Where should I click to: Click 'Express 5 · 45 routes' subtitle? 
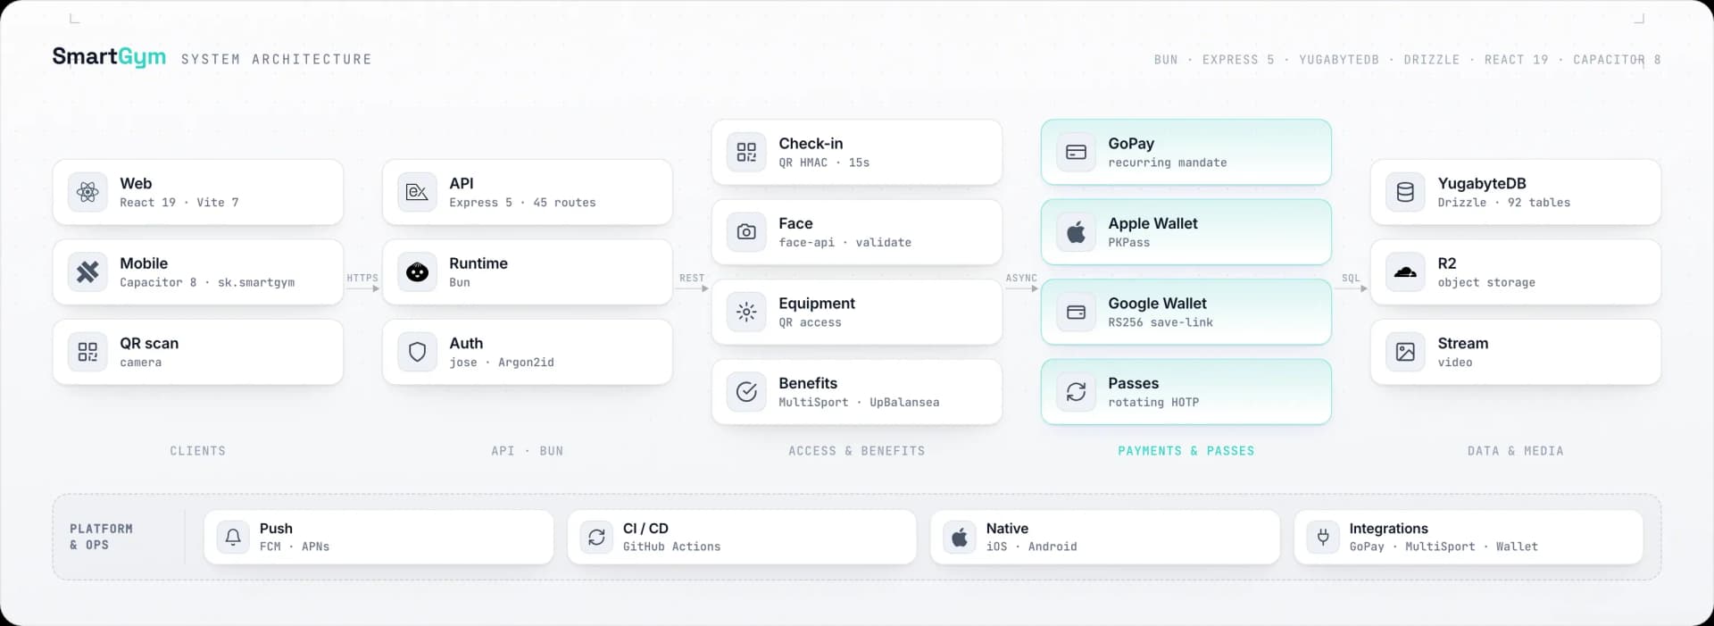522,203
